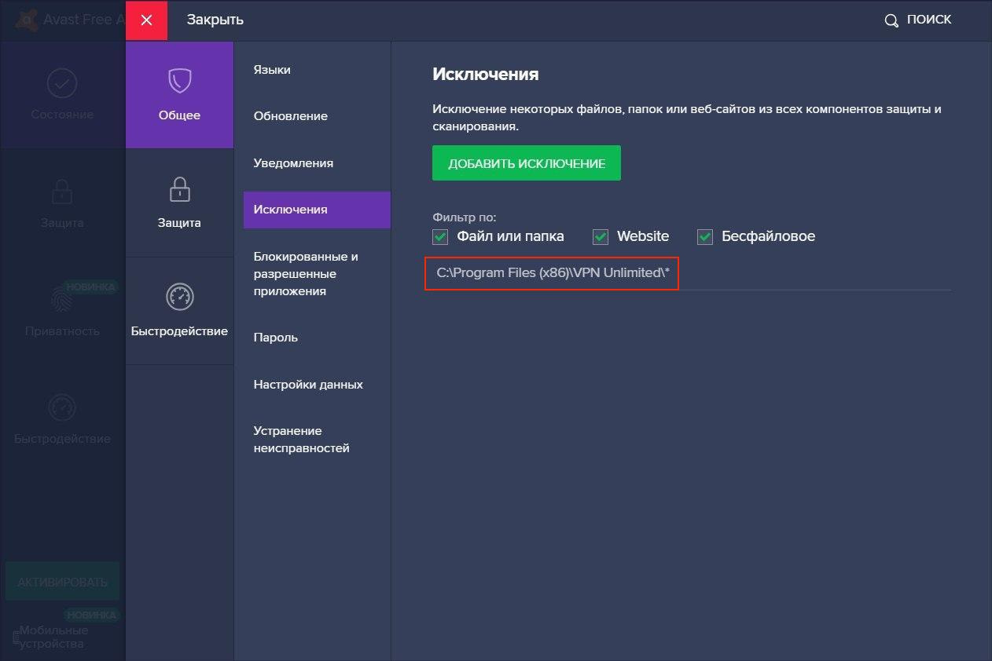Image resolution: width=992 pixels, height=661 pixels.
Task: Click the shield icon for Общее
Action: (179, 81)
